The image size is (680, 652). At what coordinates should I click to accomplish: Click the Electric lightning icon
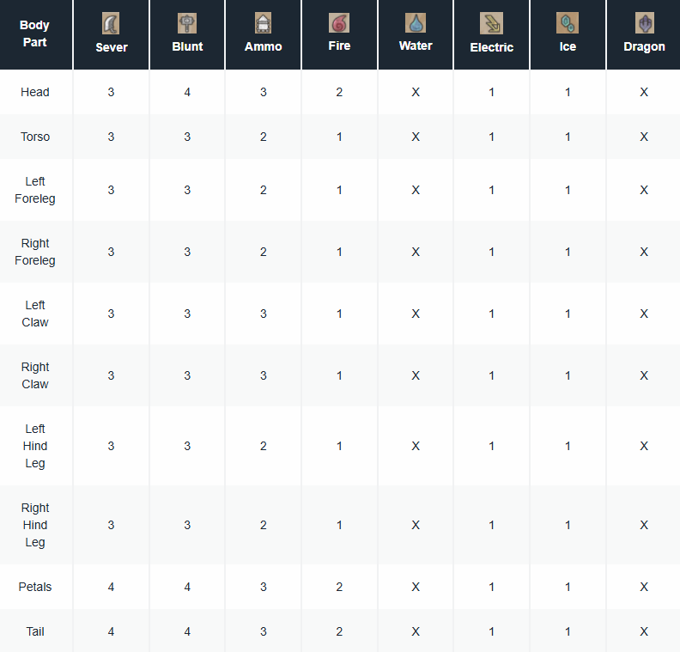(x=491, y=23)
